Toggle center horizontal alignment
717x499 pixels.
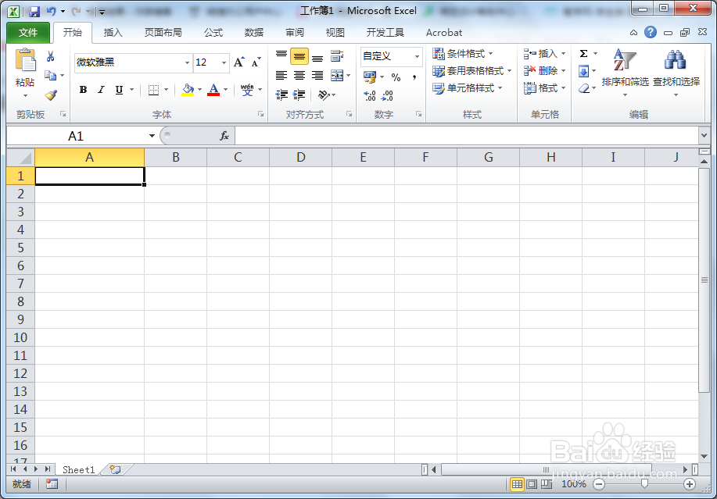pos(299,76)
